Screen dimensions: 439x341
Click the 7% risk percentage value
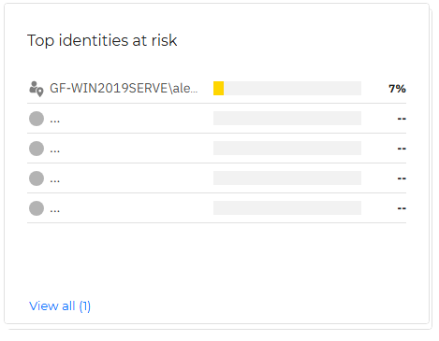(x=397, y=89)
